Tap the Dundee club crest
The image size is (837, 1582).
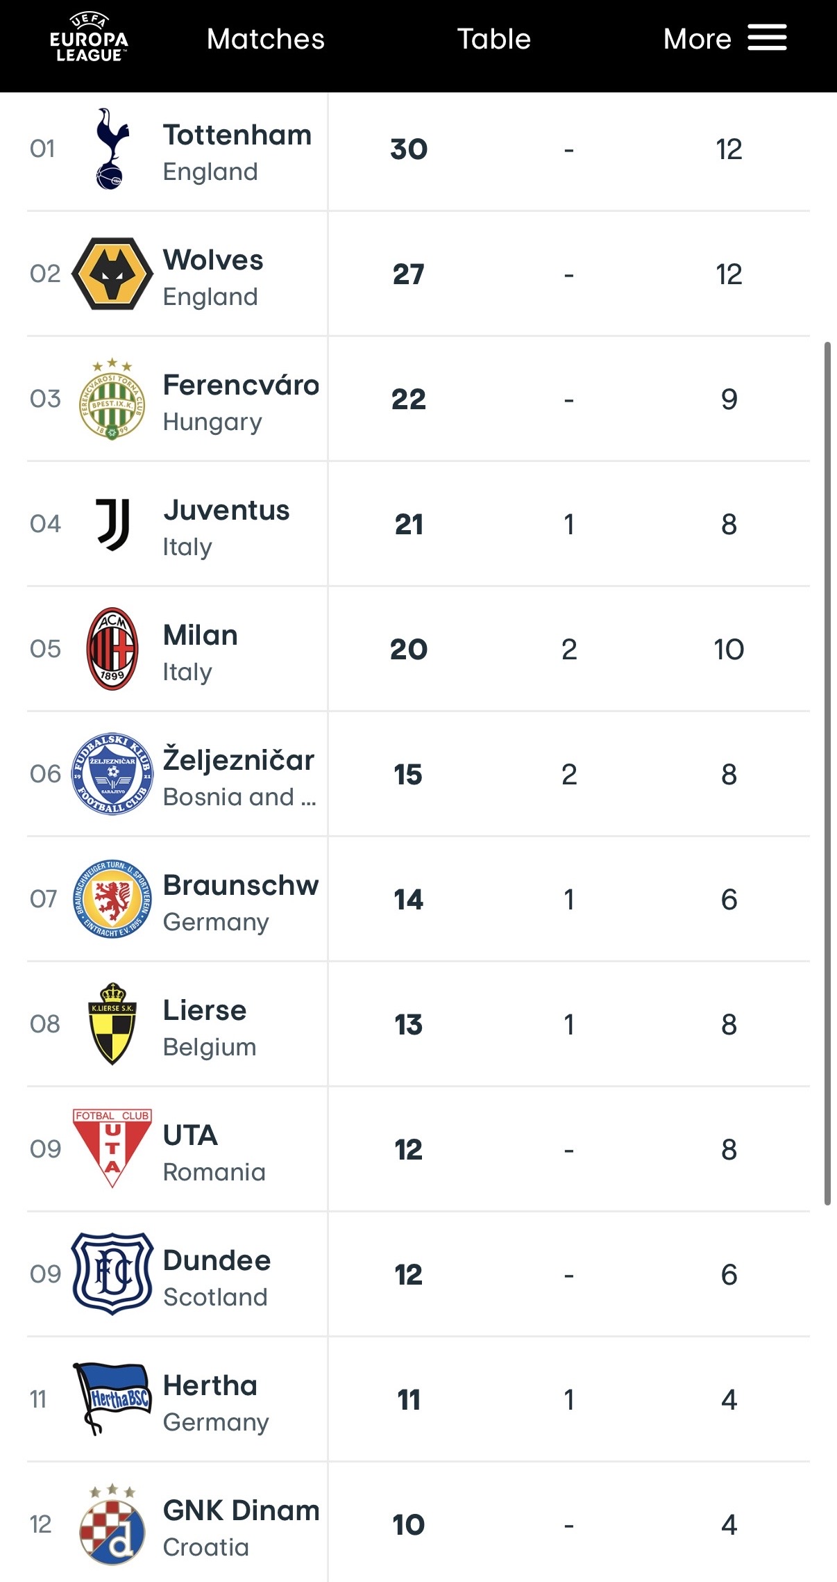[112, 1274]
